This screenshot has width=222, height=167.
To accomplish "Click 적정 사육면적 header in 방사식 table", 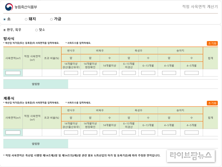I will tap(32, 58).
